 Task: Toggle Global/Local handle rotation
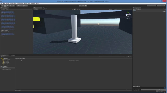[25, 6]
